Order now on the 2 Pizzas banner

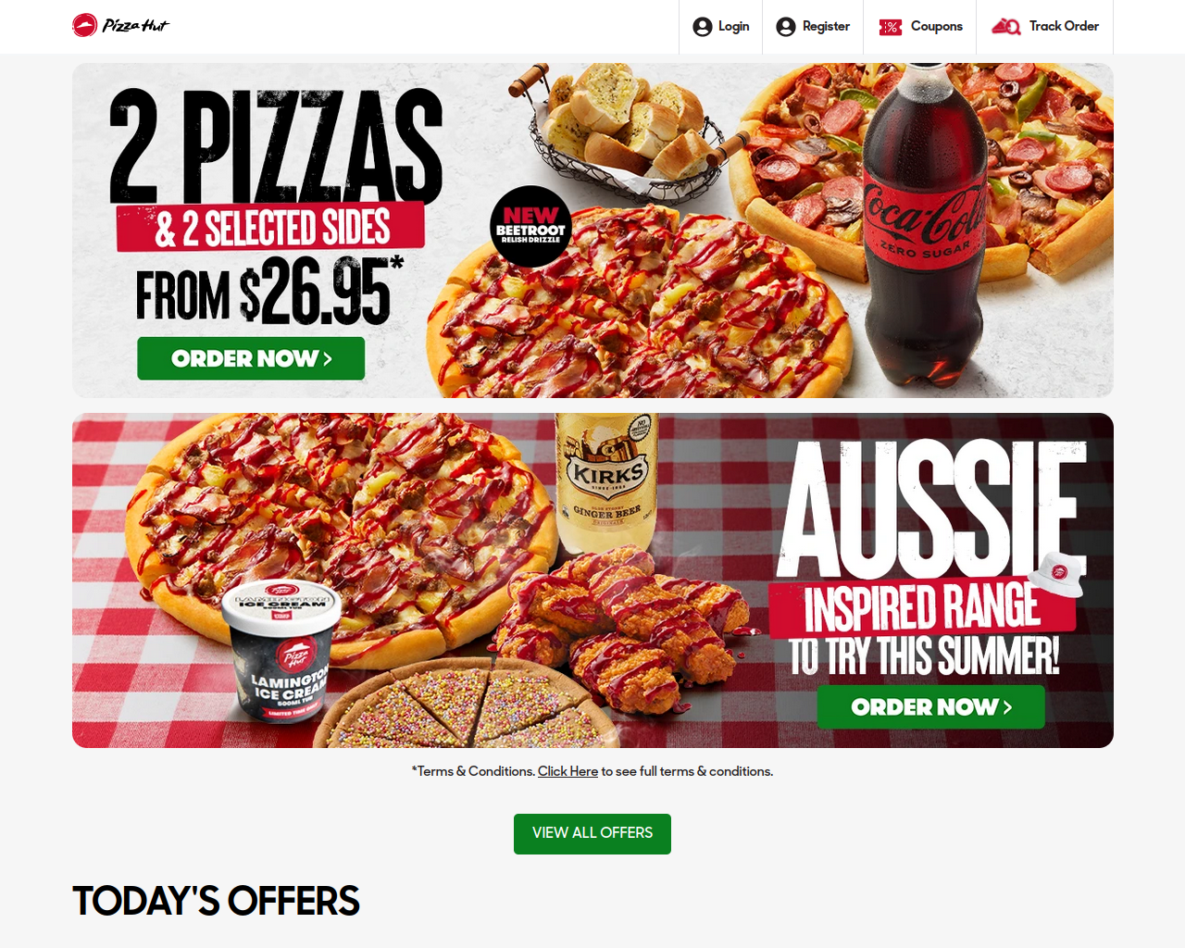pos(251,358)
